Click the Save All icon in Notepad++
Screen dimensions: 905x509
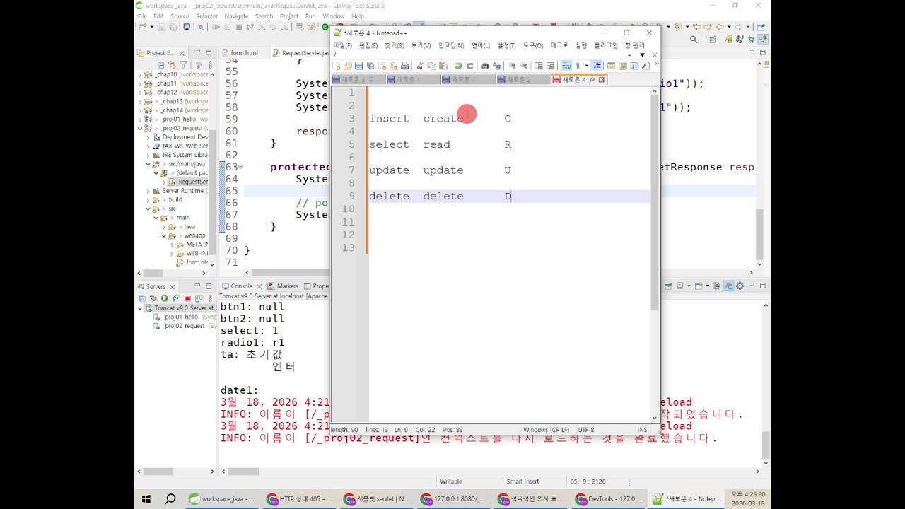point(370,66)
